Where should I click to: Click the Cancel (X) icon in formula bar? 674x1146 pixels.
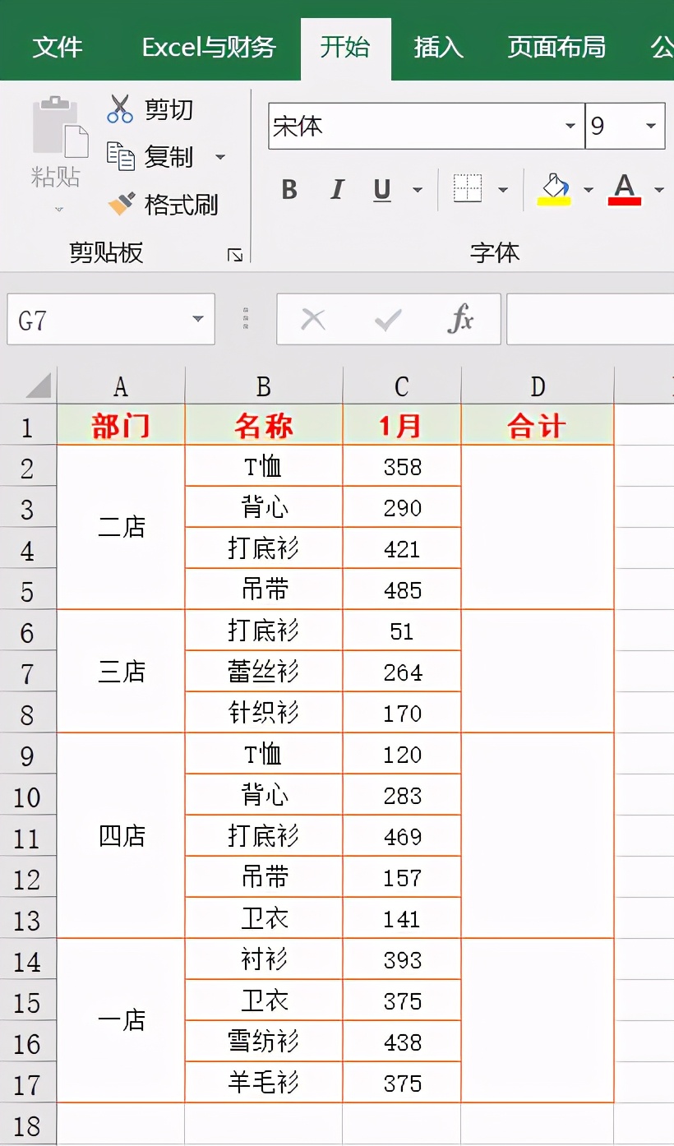click(x=313, y=319)
